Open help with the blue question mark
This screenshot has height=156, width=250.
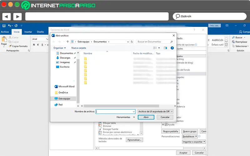pyautogui.click(x=172, y=48)
